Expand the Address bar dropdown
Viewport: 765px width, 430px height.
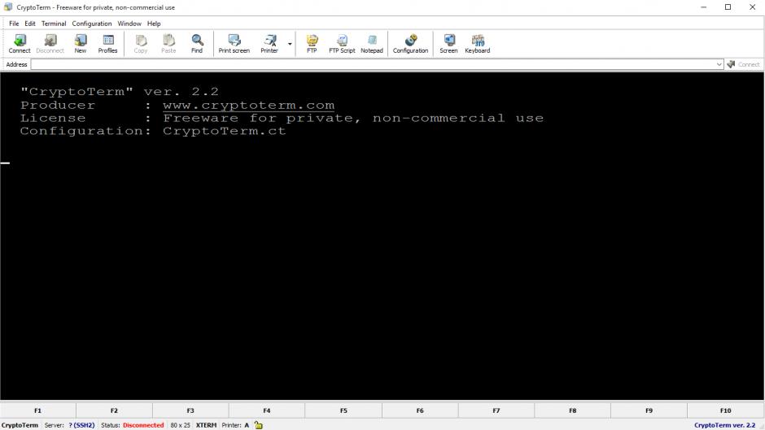tap(719, 64)
